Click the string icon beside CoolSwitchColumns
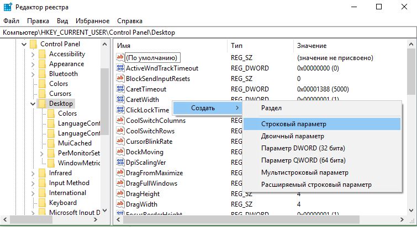The image size is (417, 227). 120,121
